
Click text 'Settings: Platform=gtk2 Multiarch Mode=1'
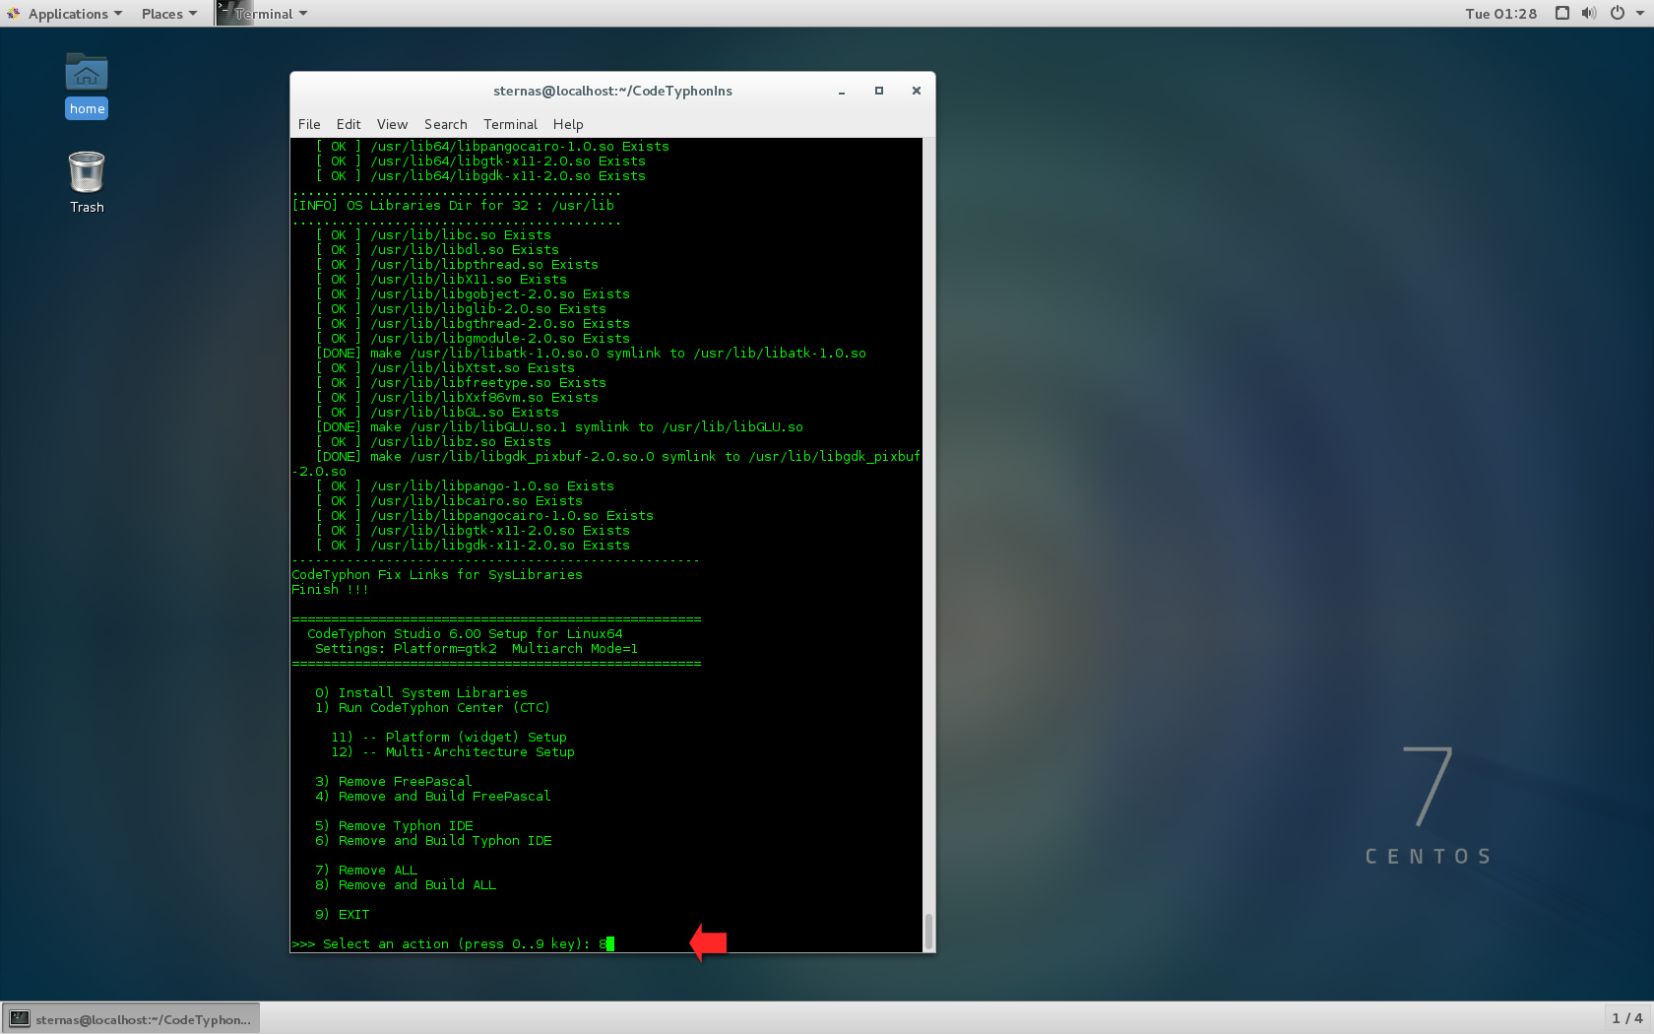(477, 648)
